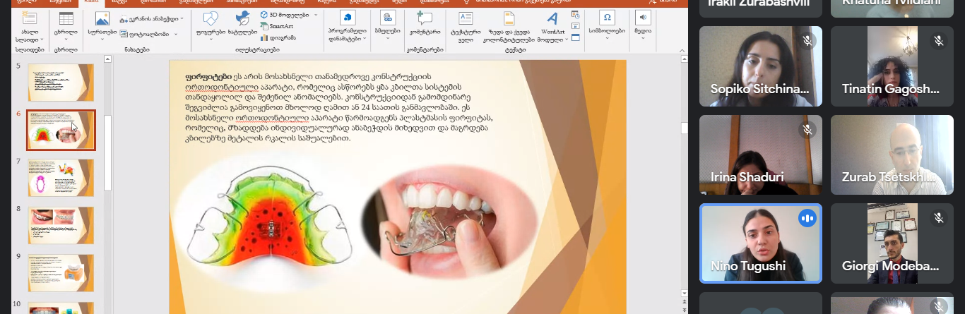
Task: Click the Table grid icon
Action: click(66, 18)
